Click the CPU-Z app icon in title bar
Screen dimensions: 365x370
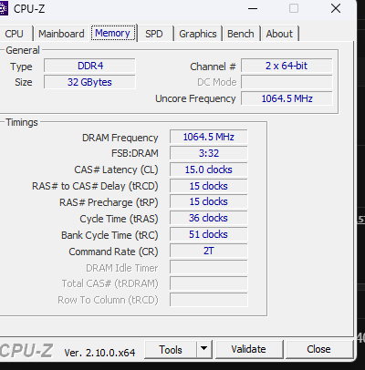[3, 8]
